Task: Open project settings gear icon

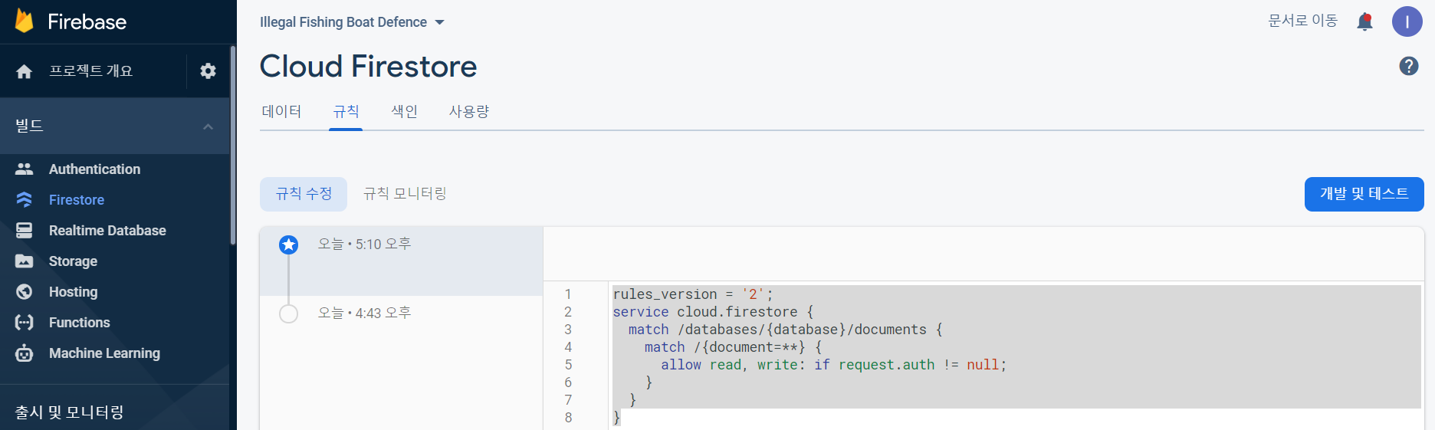Action: (208, 71)
